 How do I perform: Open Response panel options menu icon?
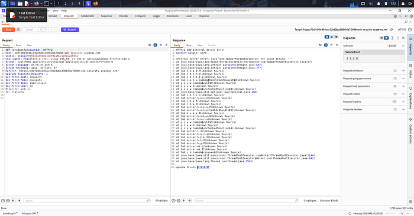pos(337,45)
